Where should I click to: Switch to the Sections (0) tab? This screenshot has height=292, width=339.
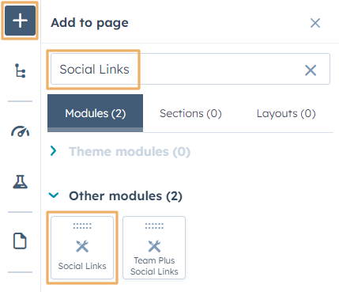190,113
